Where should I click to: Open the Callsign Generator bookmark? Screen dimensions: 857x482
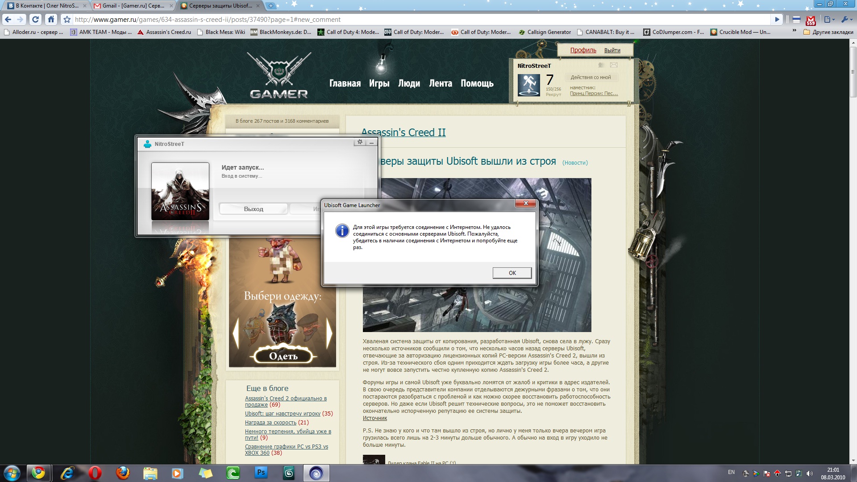545,32
